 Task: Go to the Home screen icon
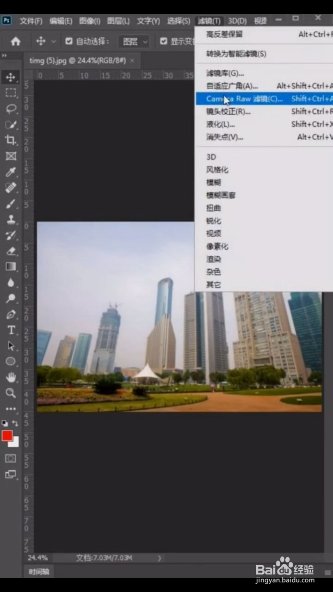pos(16,41)
